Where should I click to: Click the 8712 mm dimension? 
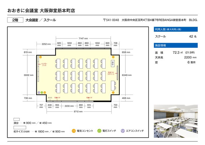(x=78, y=111)
